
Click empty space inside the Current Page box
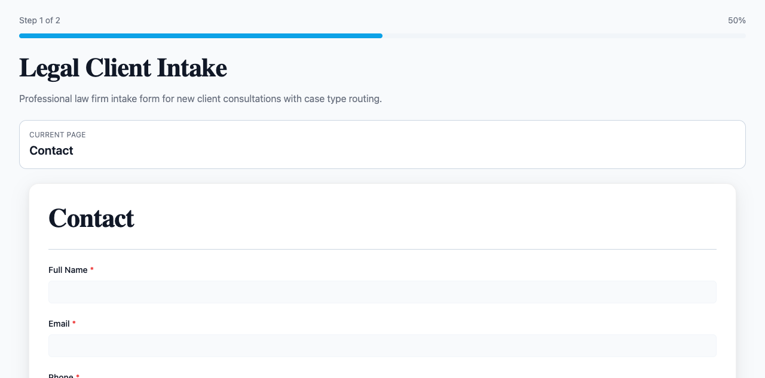pyautogui.click(x=418, y=145)
